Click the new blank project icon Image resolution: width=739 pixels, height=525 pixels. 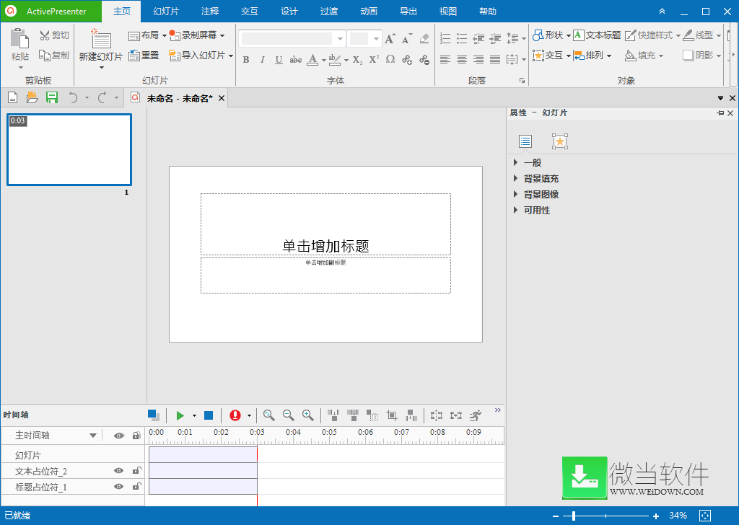click(13, 97)
